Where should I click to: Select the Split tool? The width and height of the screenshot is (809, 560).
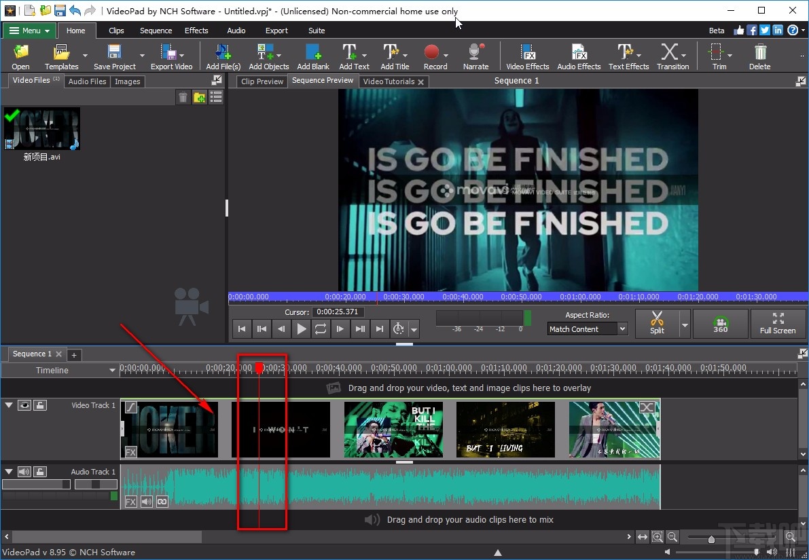[658, 324]
